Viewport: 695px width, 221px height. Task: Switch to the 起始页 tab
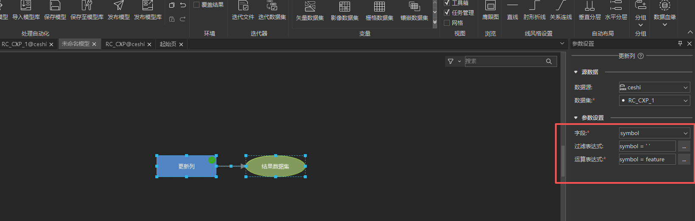[168, 44]
